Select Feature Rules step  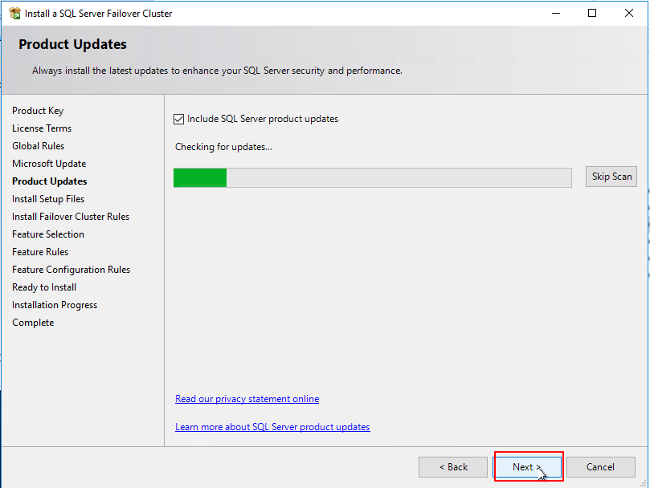39,251
